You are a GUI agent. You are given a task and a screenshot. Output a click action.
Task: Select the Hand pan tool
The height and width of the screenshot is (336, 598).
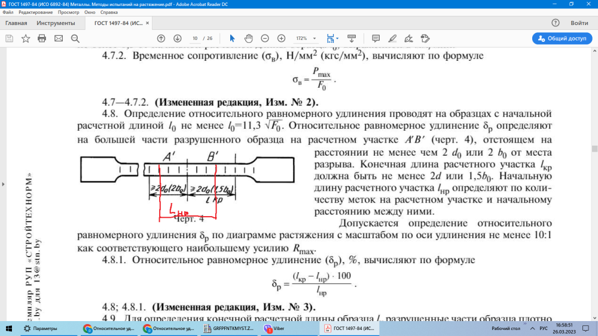click(248, 38)
